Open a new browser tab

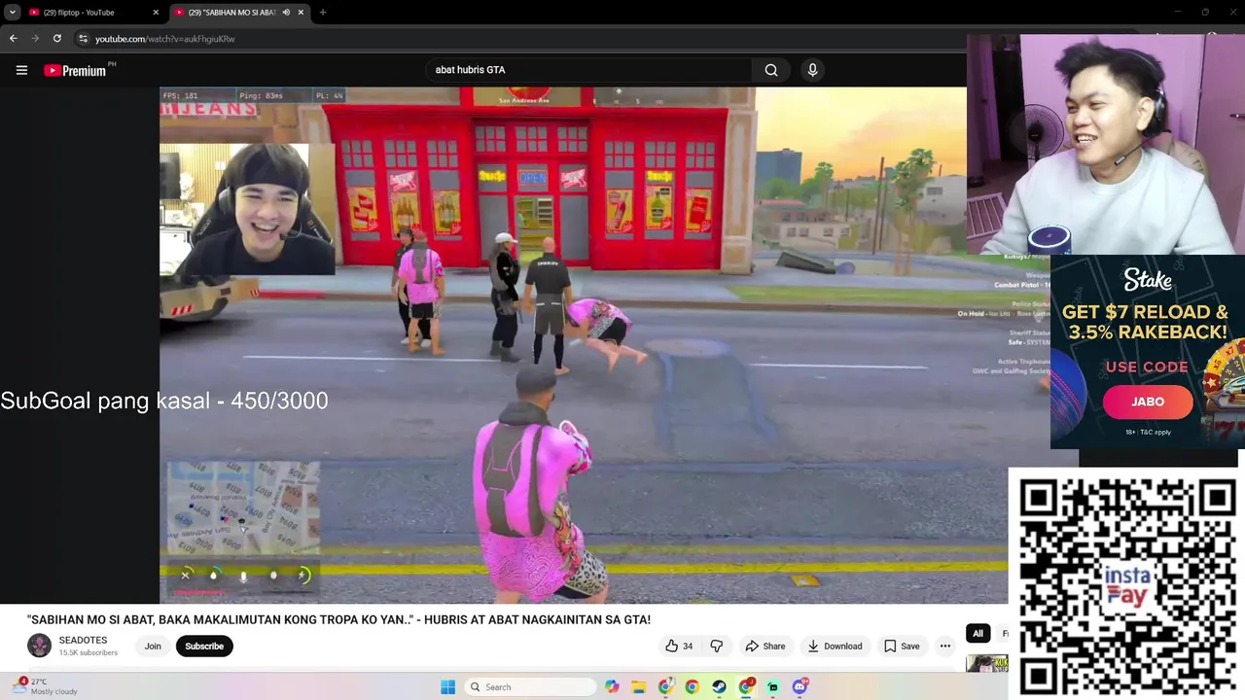pos(323,13)
